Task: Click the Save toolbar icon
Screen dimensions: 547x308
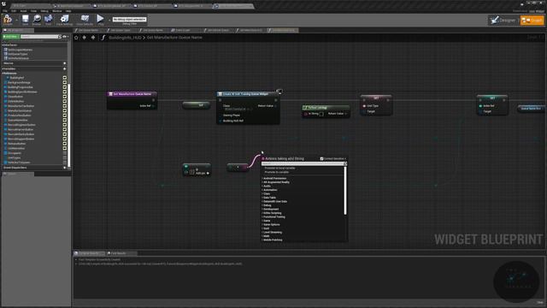Action: click(x=25, y=20)
